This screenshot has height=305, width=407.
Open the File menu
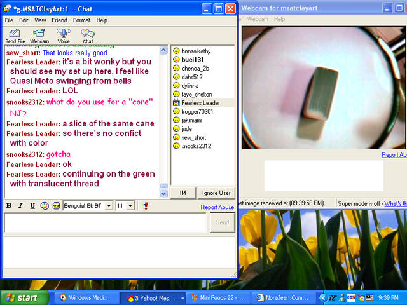(x=9, y=20)
